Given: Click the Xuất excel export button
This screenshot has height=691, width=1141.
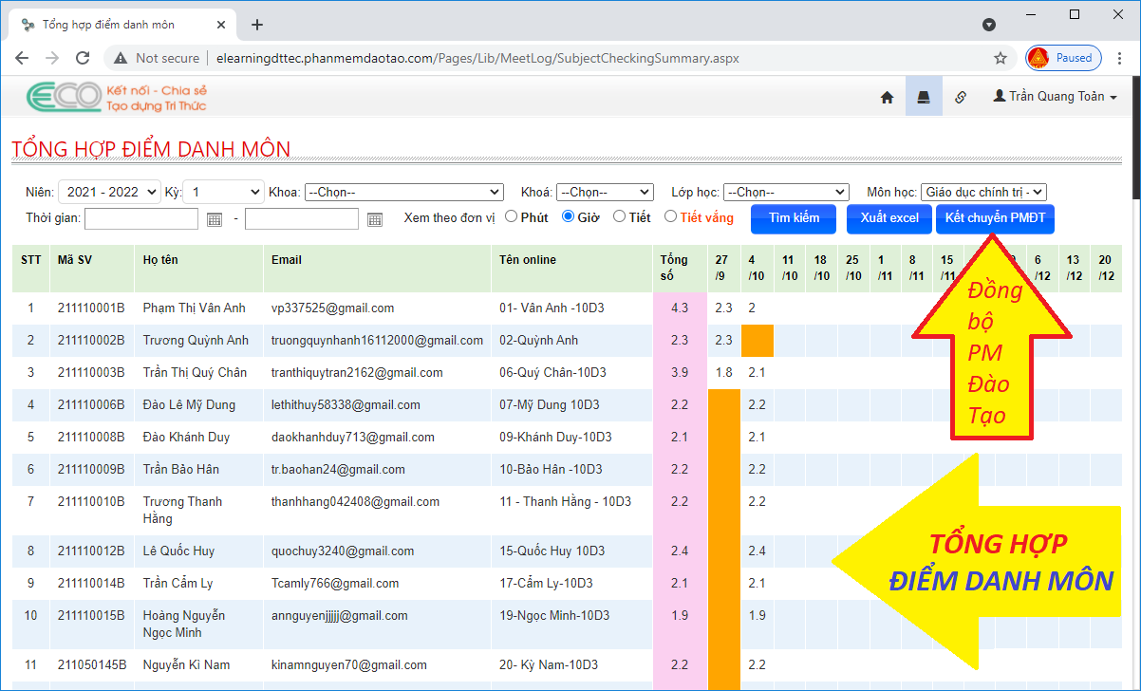Looking at the screenshot, I should coord(889,218).
